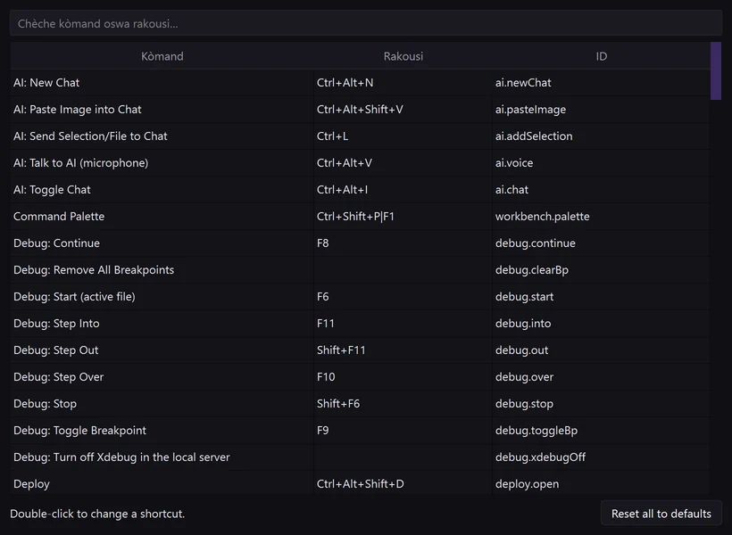Select 'Debug: Remove All Breakpoints' command
732x535 pixels.
pyautogui.click(x=162, y=269)
